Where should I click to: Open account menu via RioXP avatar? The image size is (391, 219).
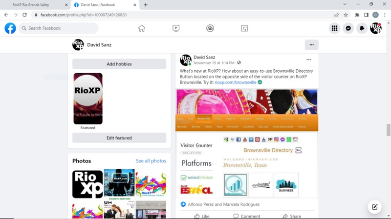pos(375,28)
